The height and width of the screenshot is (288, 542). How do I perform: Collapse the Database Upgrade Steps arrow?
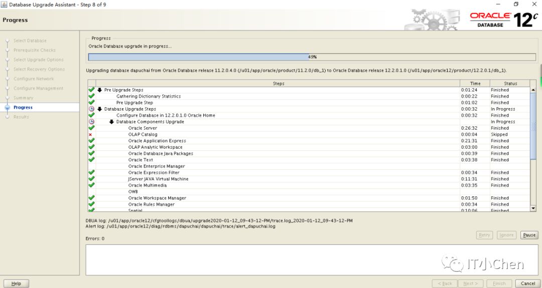[x=99, y=109]
